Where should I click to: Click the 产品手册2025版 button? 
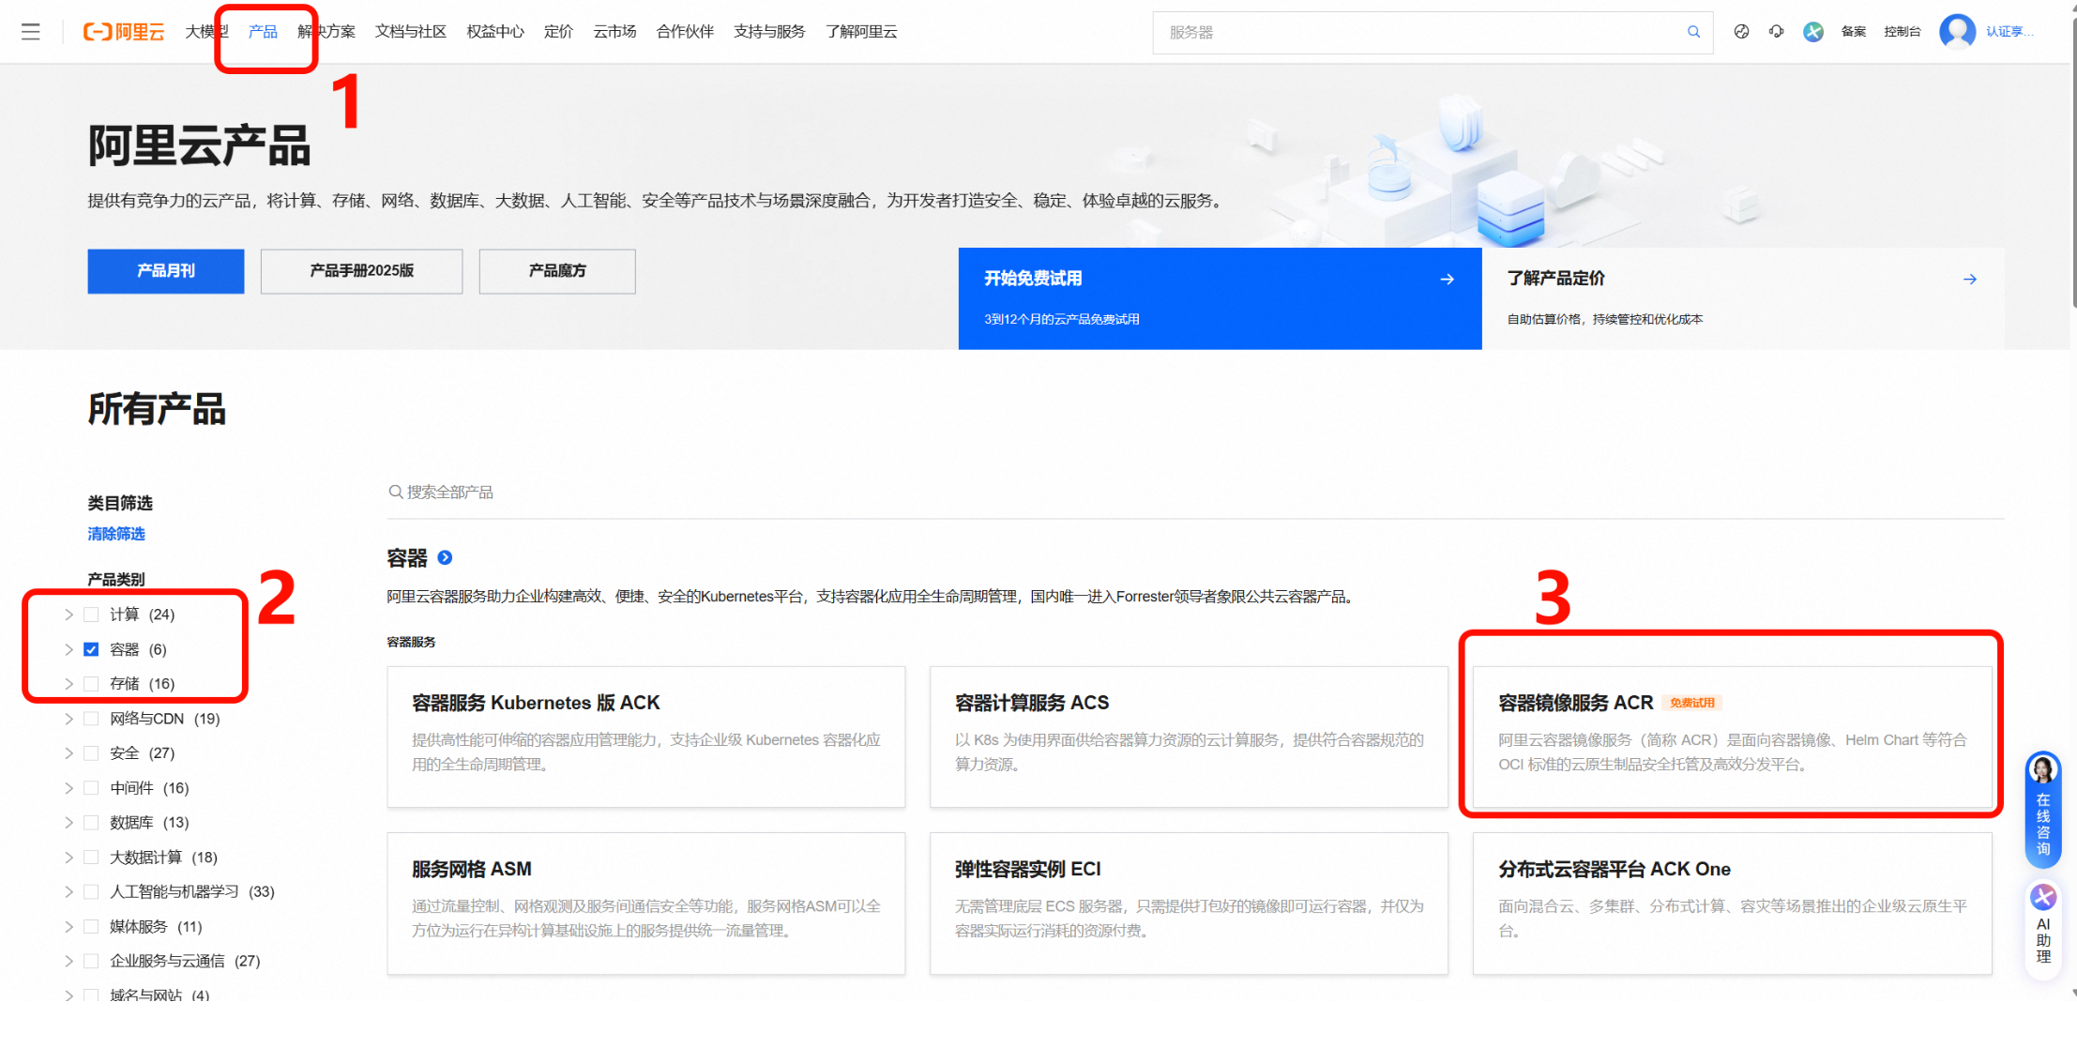click(x=361, y=271)
